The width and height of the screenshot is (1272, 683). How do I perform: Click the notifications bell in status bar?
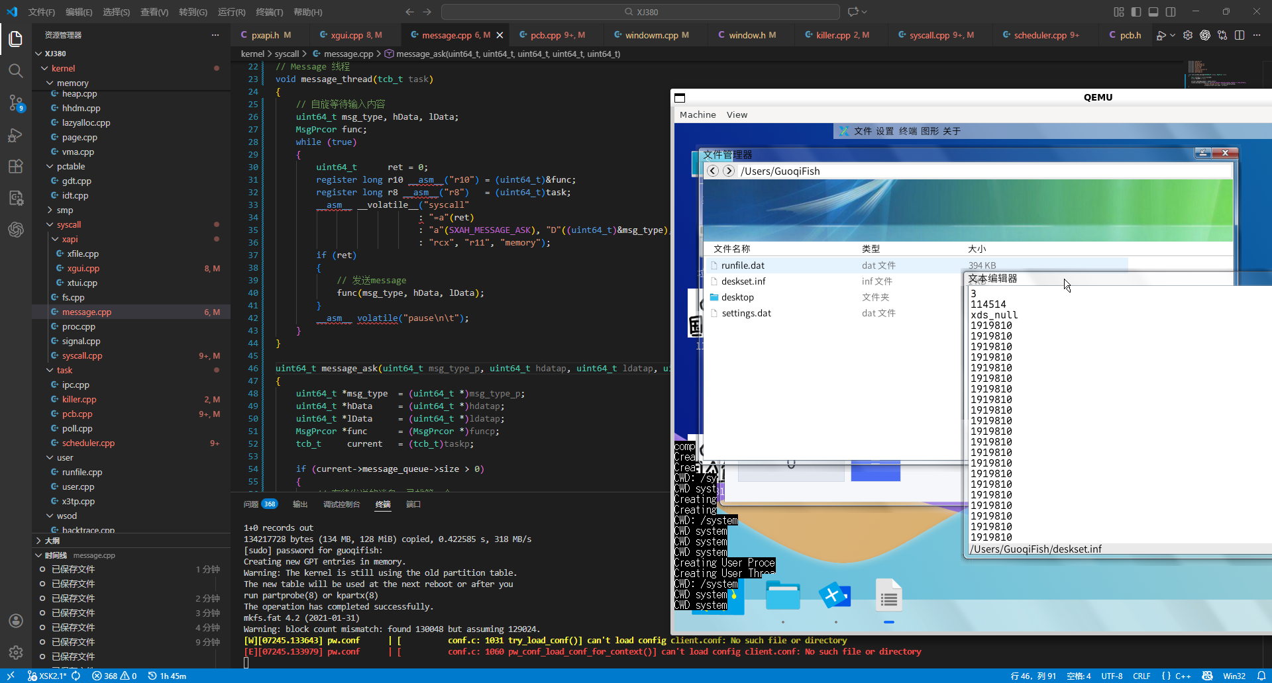pos(1261,676)
